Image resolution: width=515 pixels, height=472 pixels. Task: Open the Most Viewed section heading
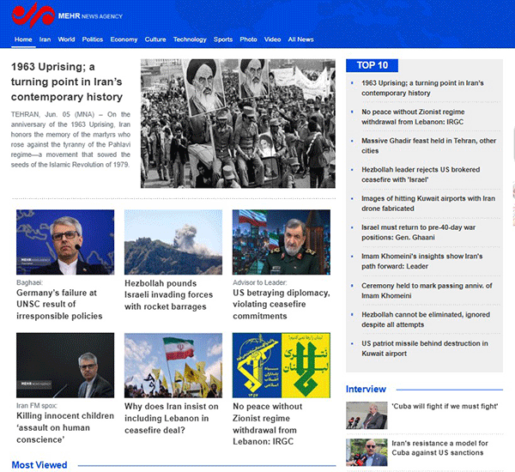(39, 465)
